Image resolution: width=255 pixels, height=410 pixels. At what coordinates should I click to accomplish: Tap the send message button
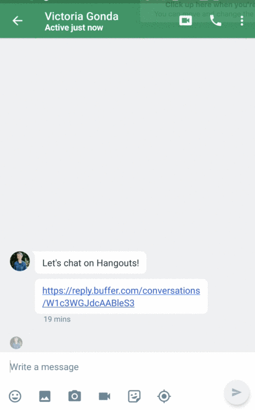[236, 392]
